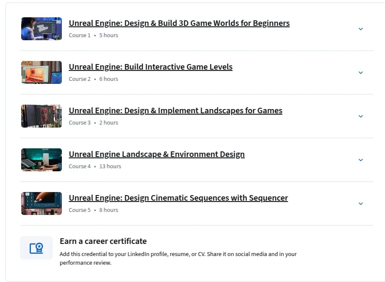Click 'Course 3 • 2 hours' text
The width and height of the screenshot is (385, 282).
(93, 123)
